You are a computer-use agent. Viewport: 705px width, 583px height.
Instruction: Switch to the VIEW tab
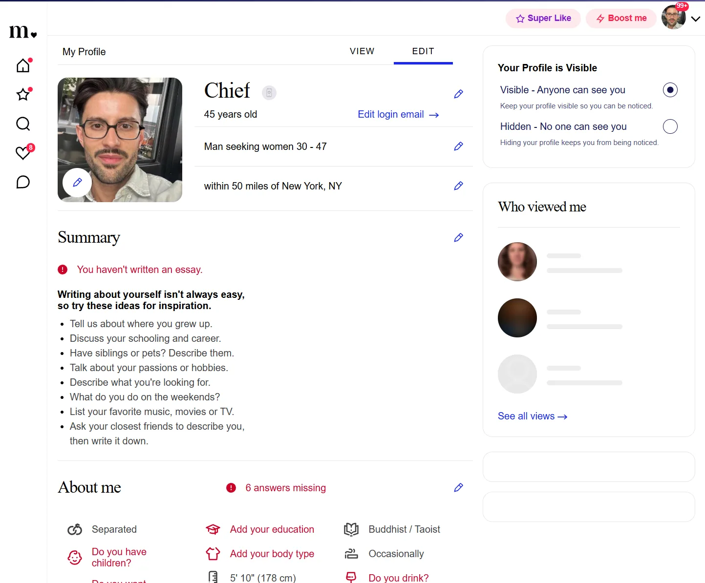[x=362, y=51]
